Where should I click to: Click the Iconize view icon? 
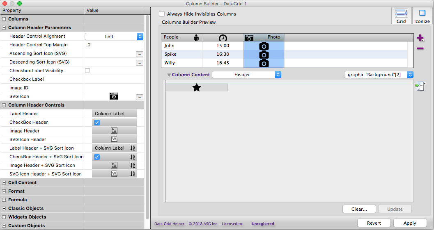point(422,16)
